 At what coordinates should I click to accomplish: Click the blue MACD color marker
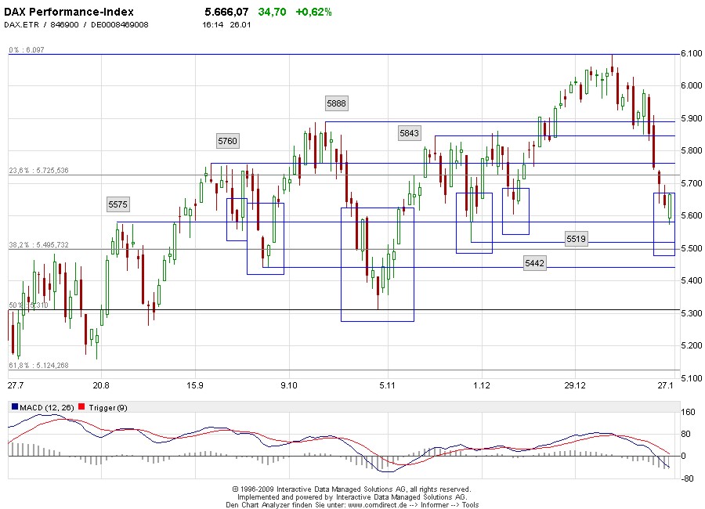pyautogui.click(x=13, y=407)
